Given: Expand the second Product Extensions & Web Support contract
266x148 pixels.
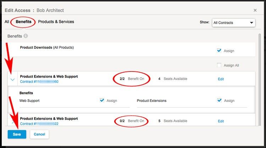Looking at the screenshot, I should [x=13, y=121].
